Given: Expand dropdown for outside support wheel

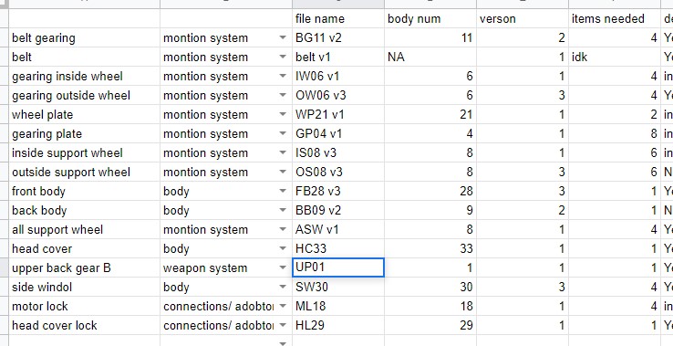Looking at the screenshot, I should tap(283, 172).
